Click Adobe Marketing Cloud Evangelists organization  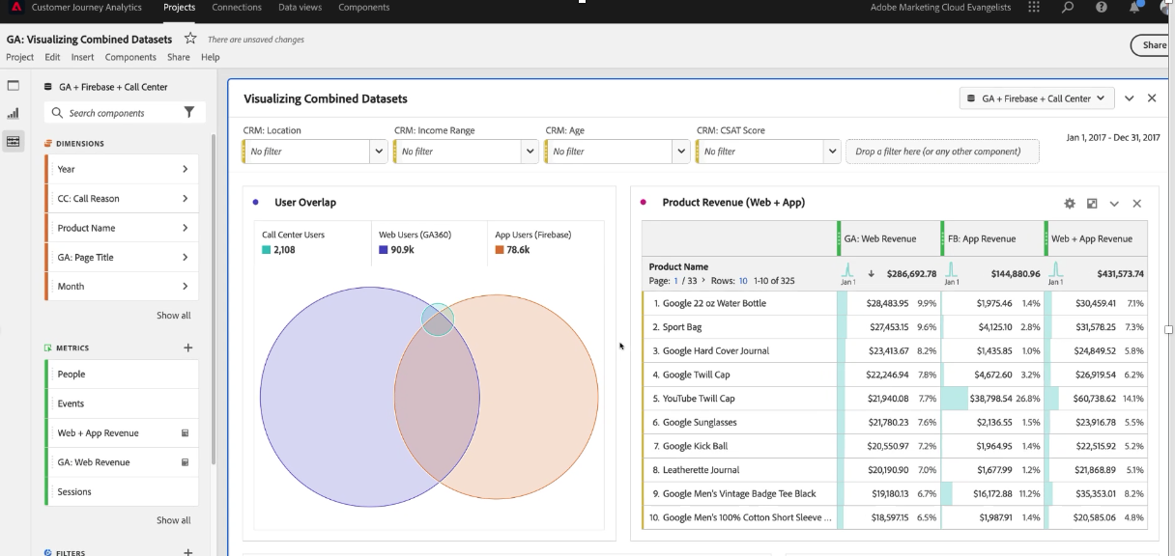click(x=942, y=8)
